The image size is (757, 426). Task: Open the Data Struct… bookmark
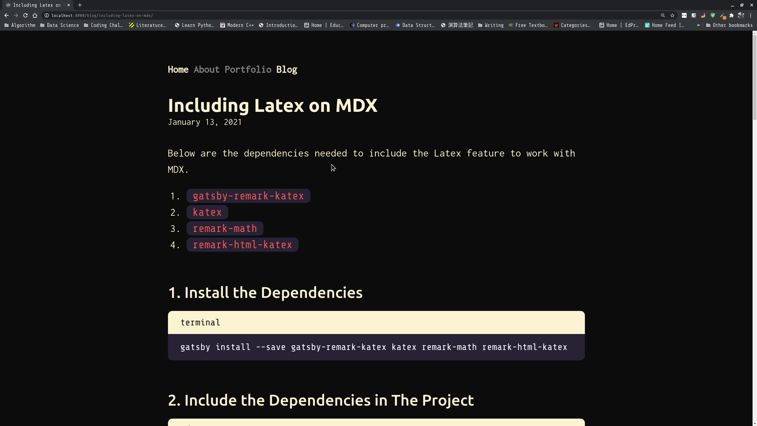415,25
